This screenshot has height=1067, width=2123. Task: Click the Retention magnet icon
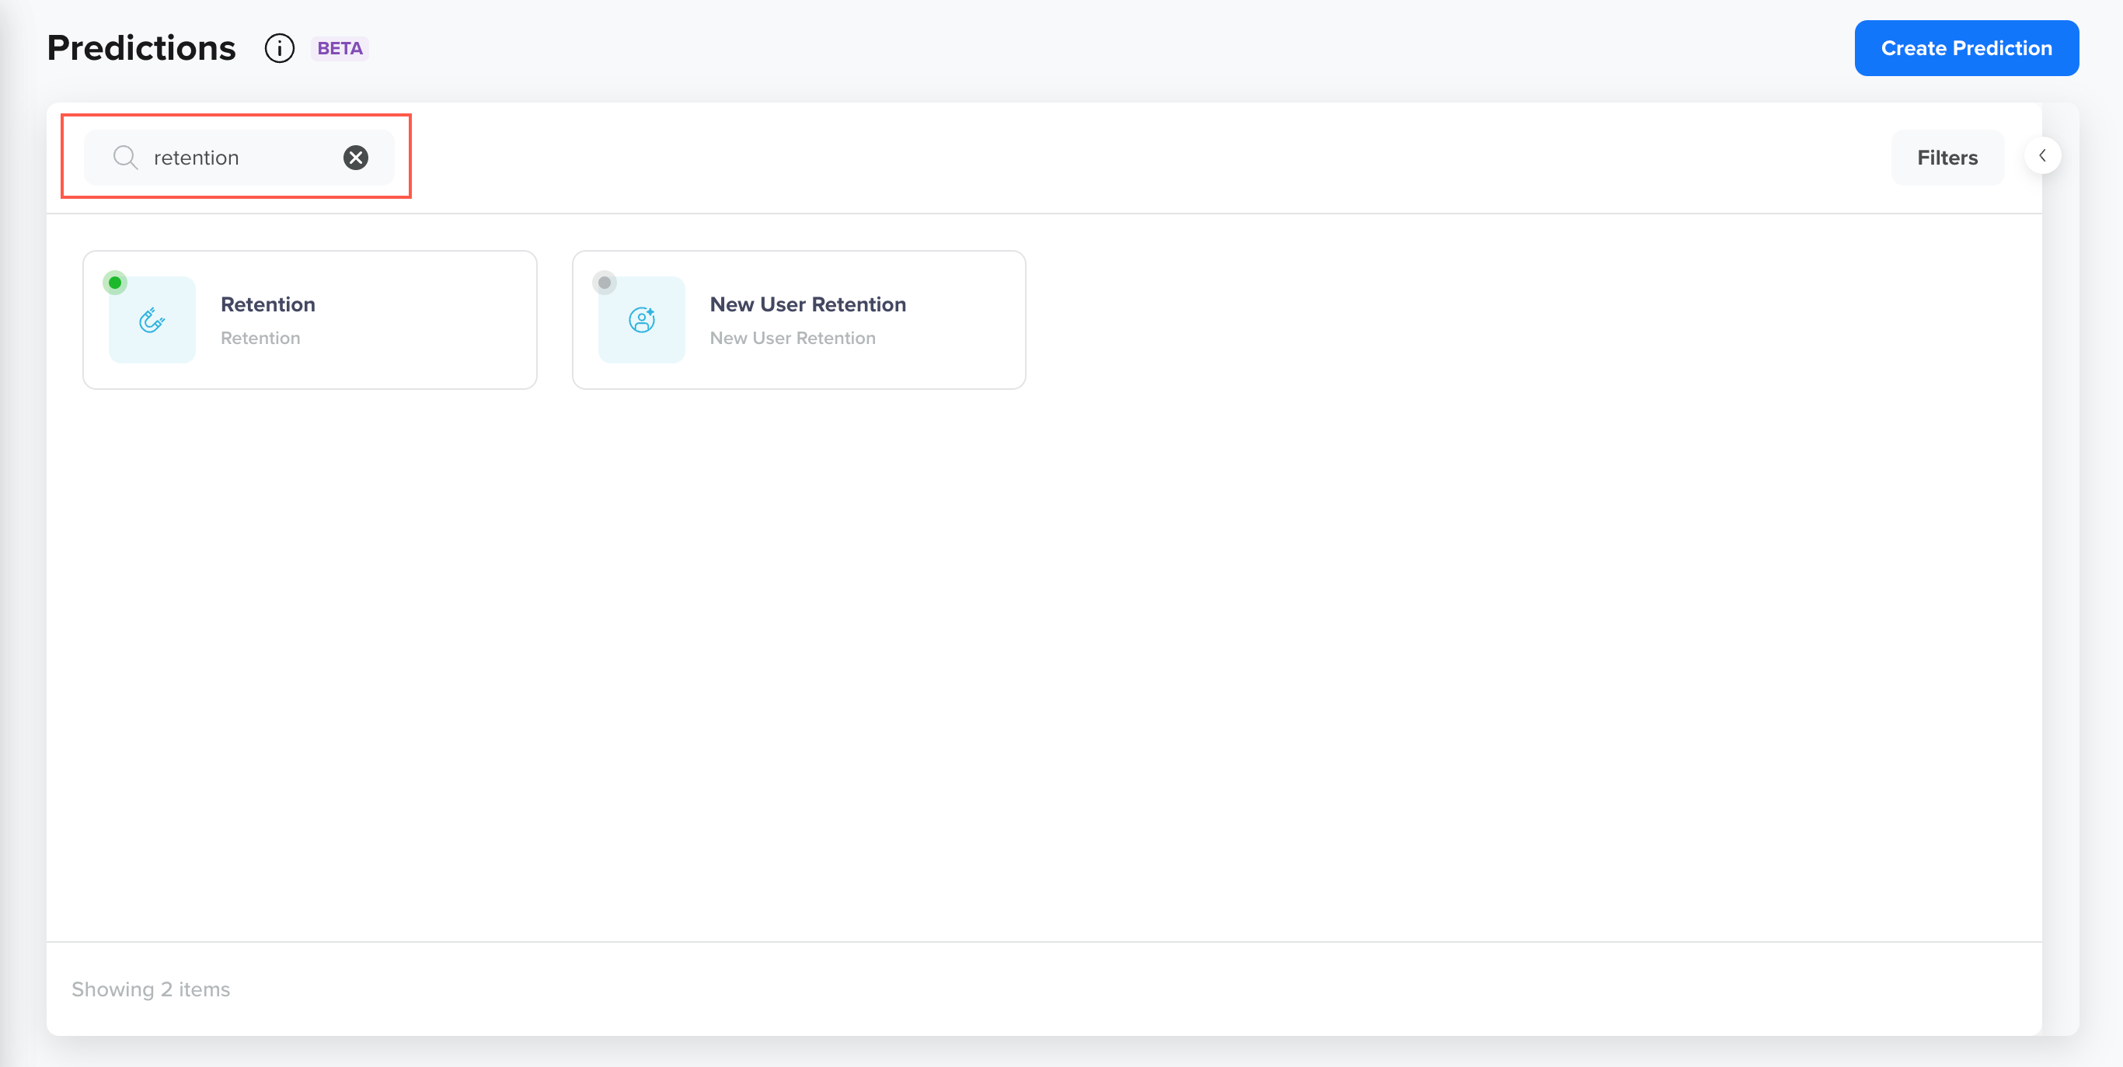152,320
